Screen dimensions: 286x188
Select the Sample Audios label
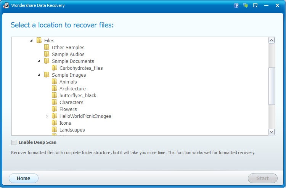coord(68,54)
